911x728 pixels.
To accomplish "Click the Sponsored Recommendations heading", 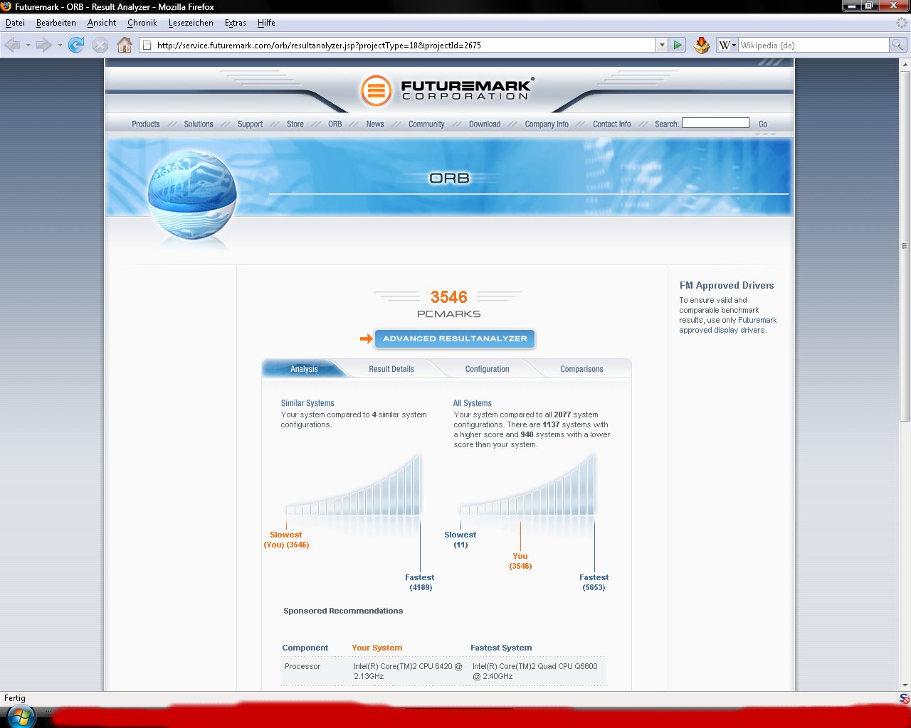I will [x=343, y=611].
